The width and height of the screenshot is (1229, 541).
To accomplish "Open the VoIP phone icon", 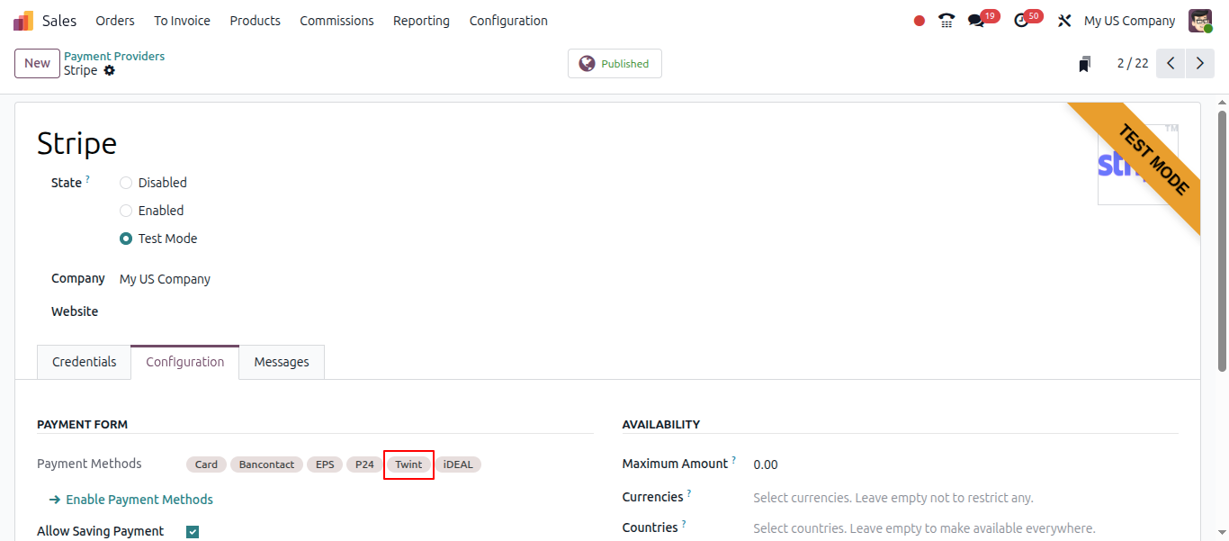I will click(946, 21).
